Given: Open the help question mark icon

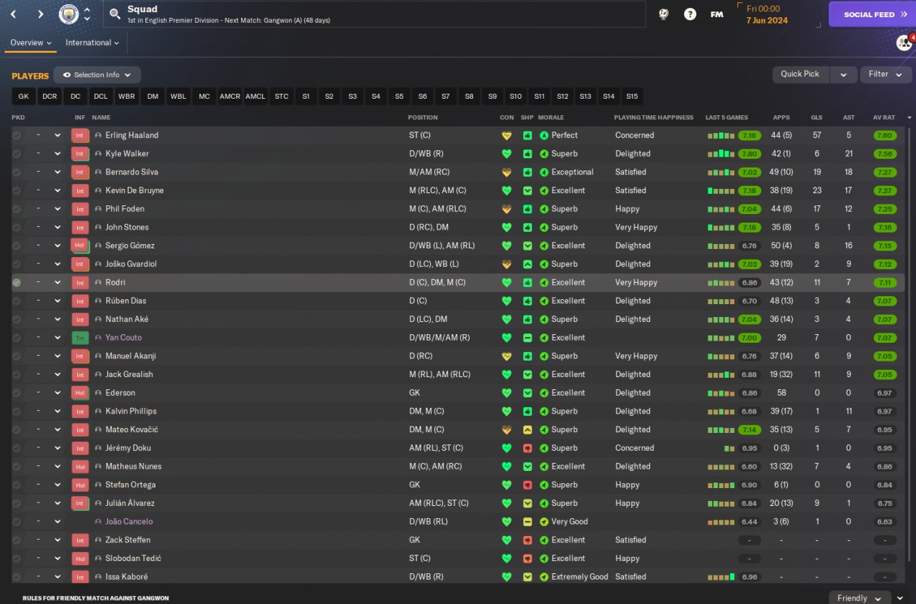Looking at the screenshot, I should 690,14.
